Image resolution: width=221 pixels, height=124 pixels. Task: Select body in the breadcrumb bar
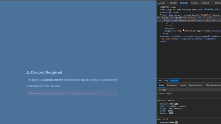pos(166,81)
